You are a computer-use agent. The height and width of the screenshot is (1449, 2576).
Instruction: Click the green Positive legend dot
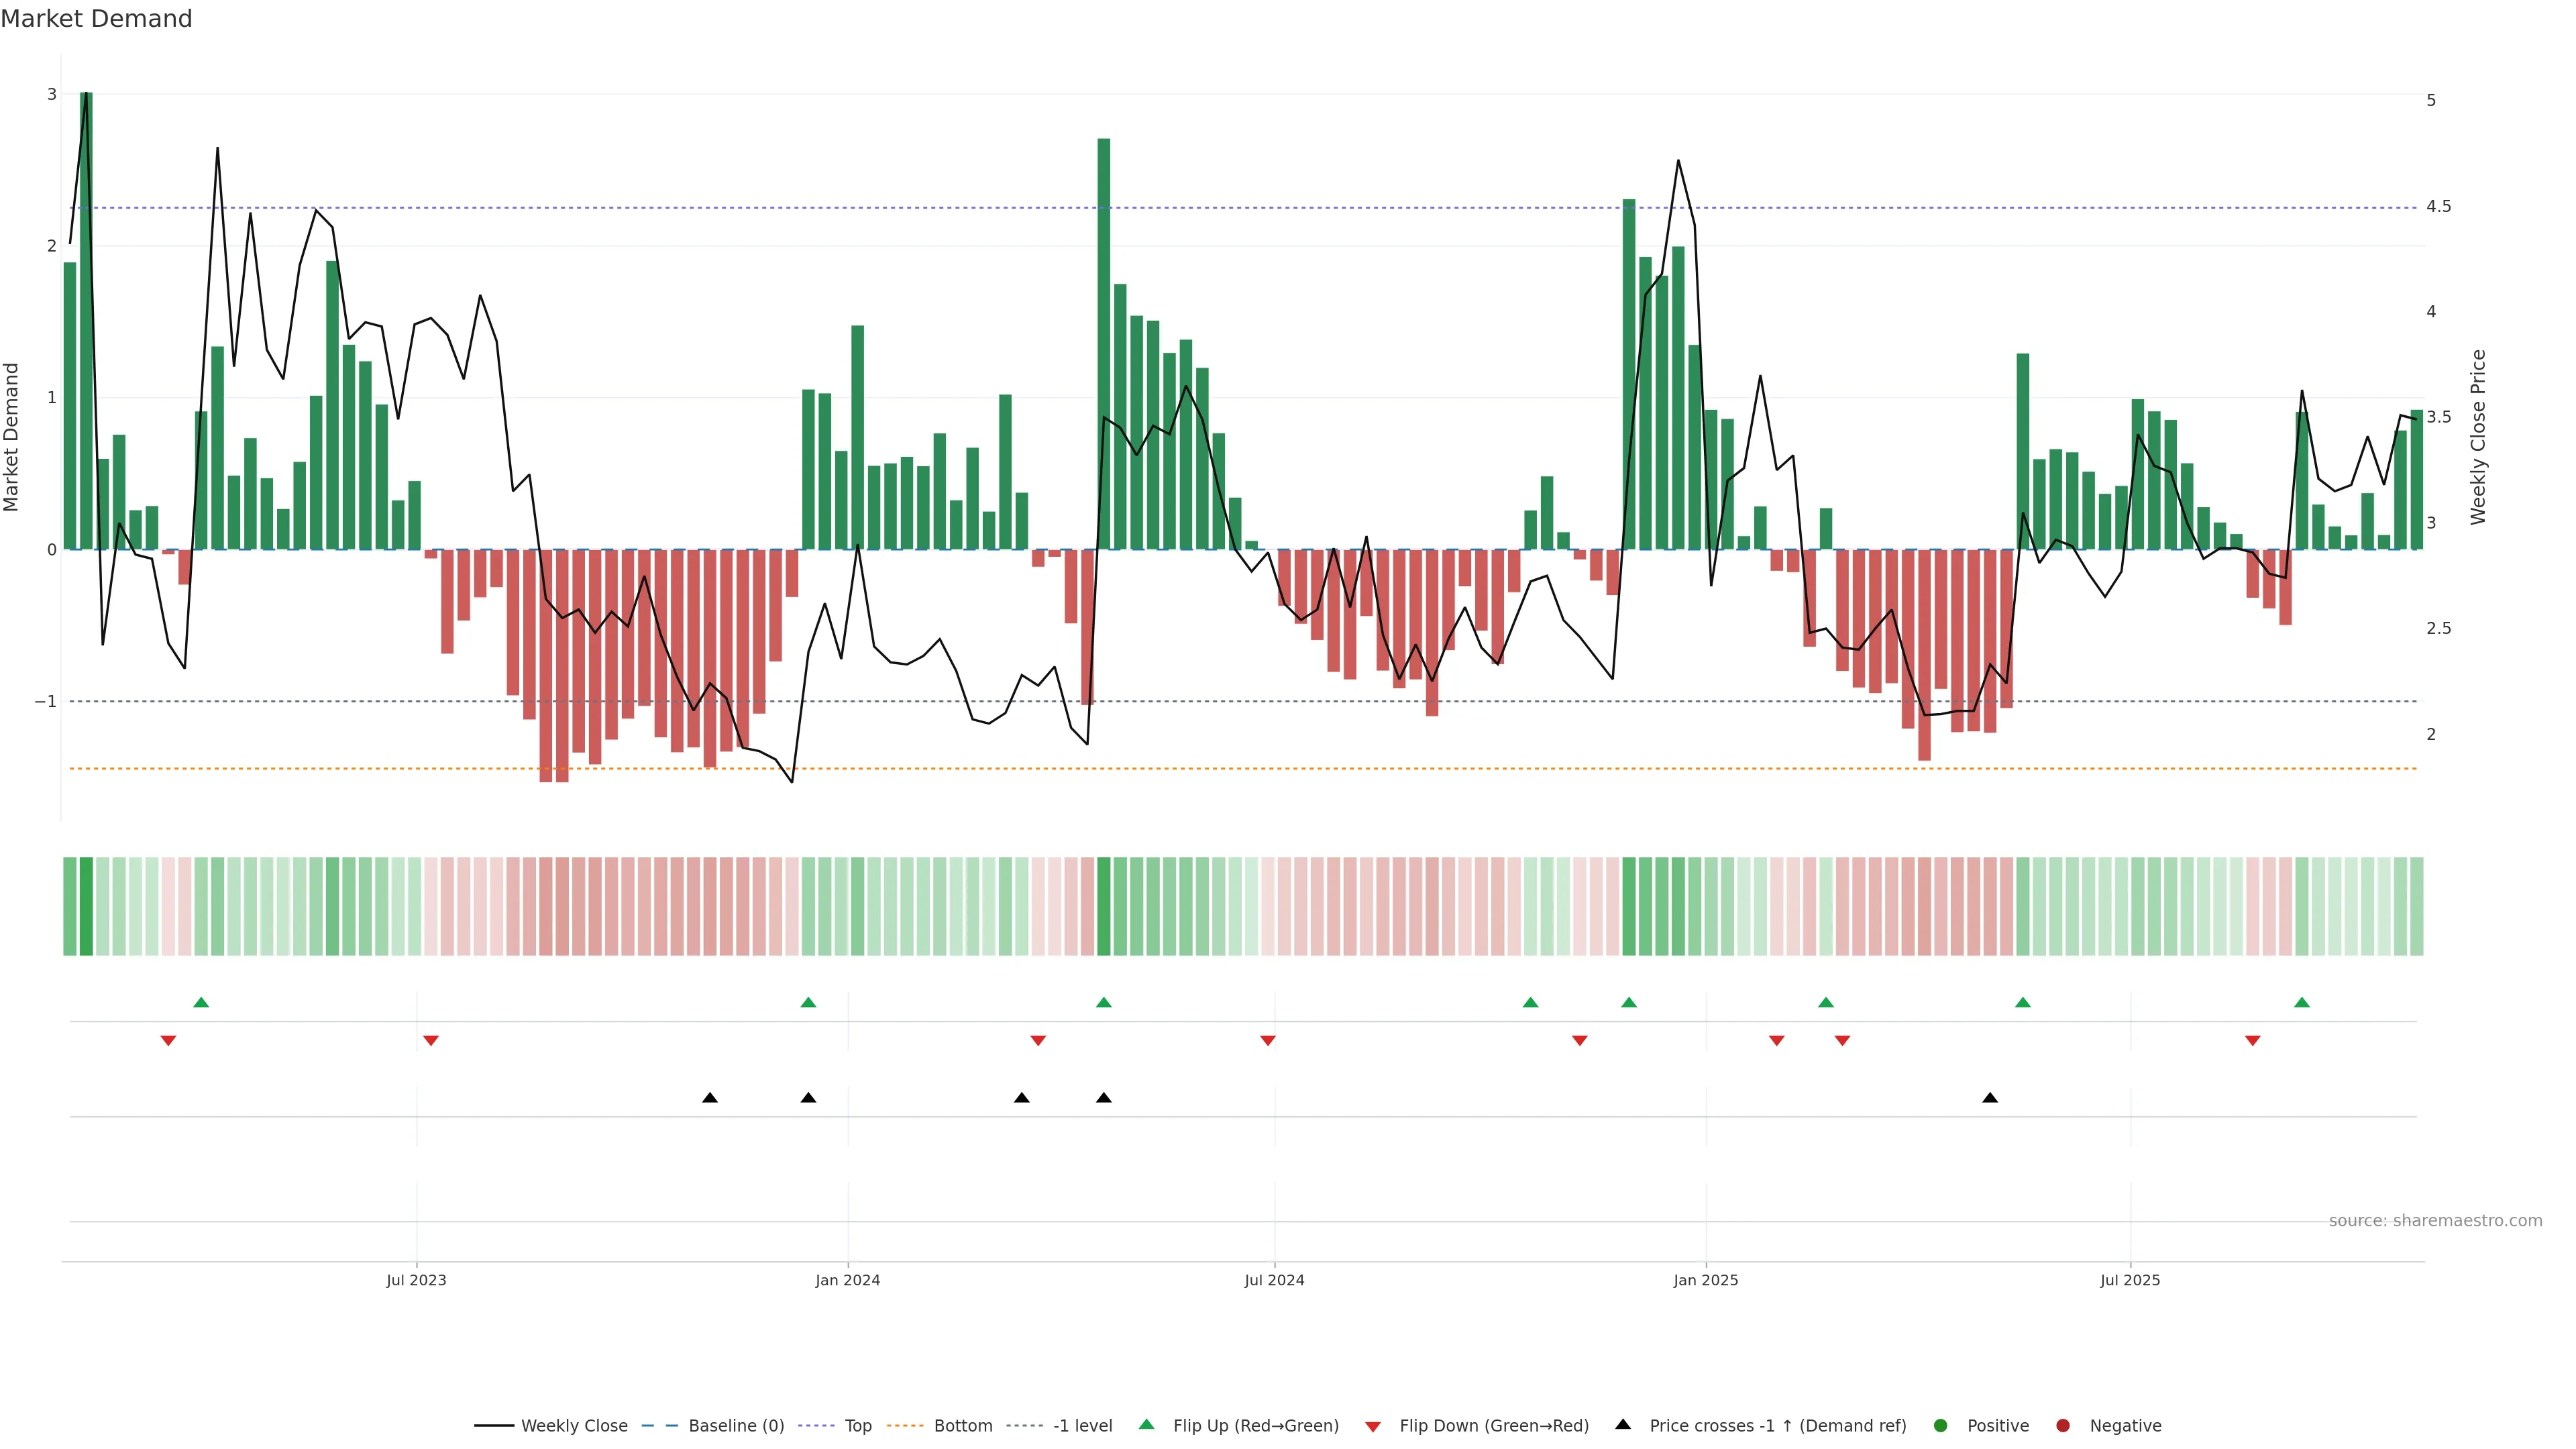click(1941, 1425)
